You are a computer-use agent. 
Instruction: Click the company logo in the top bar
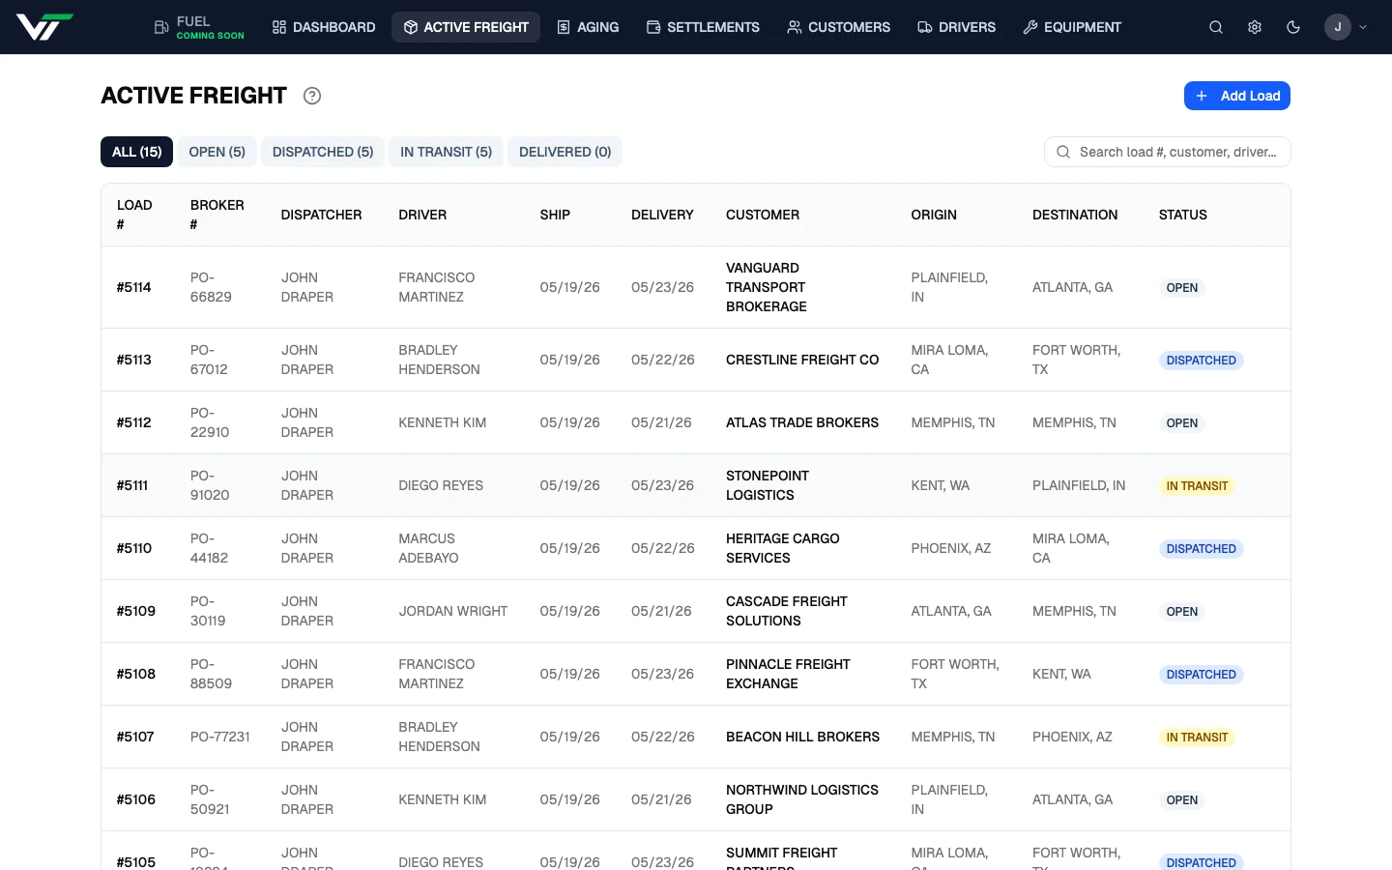(x=44, y=27)
